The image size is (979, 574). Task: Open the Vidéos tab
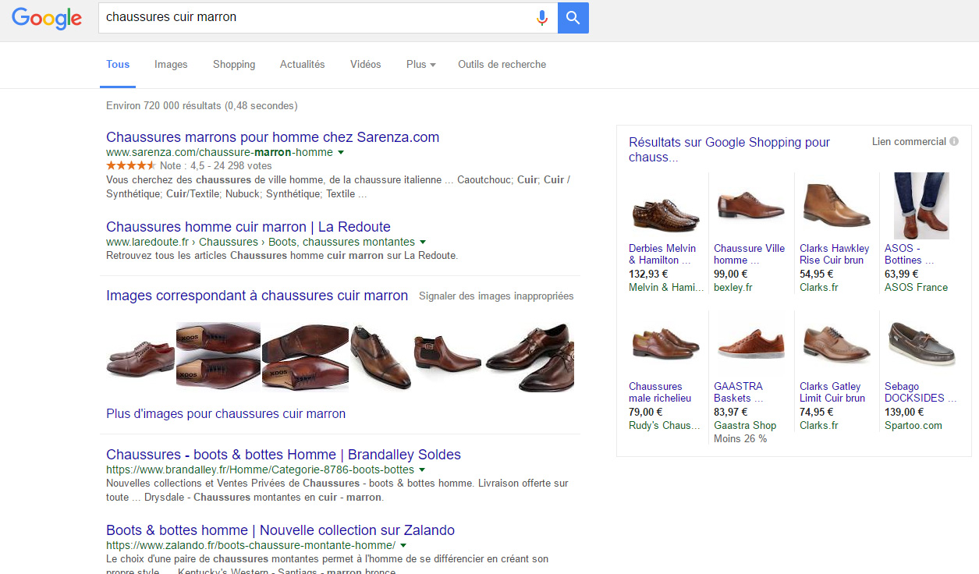point(366,64)
